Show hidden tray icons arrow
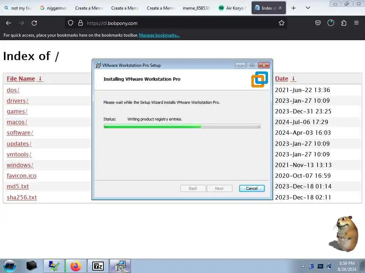Screen dimensions: 365x273 [303, 267]
